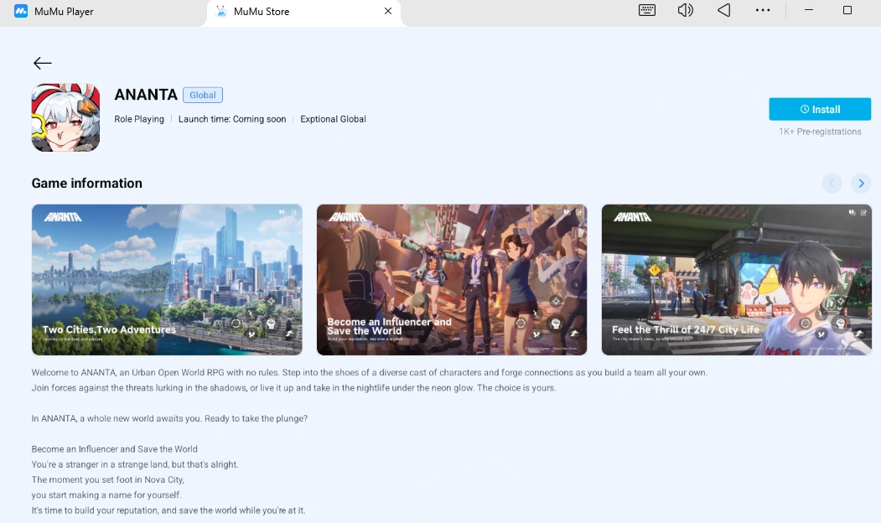
Task: Toggle the volume speaker icon
Action: 685,10
